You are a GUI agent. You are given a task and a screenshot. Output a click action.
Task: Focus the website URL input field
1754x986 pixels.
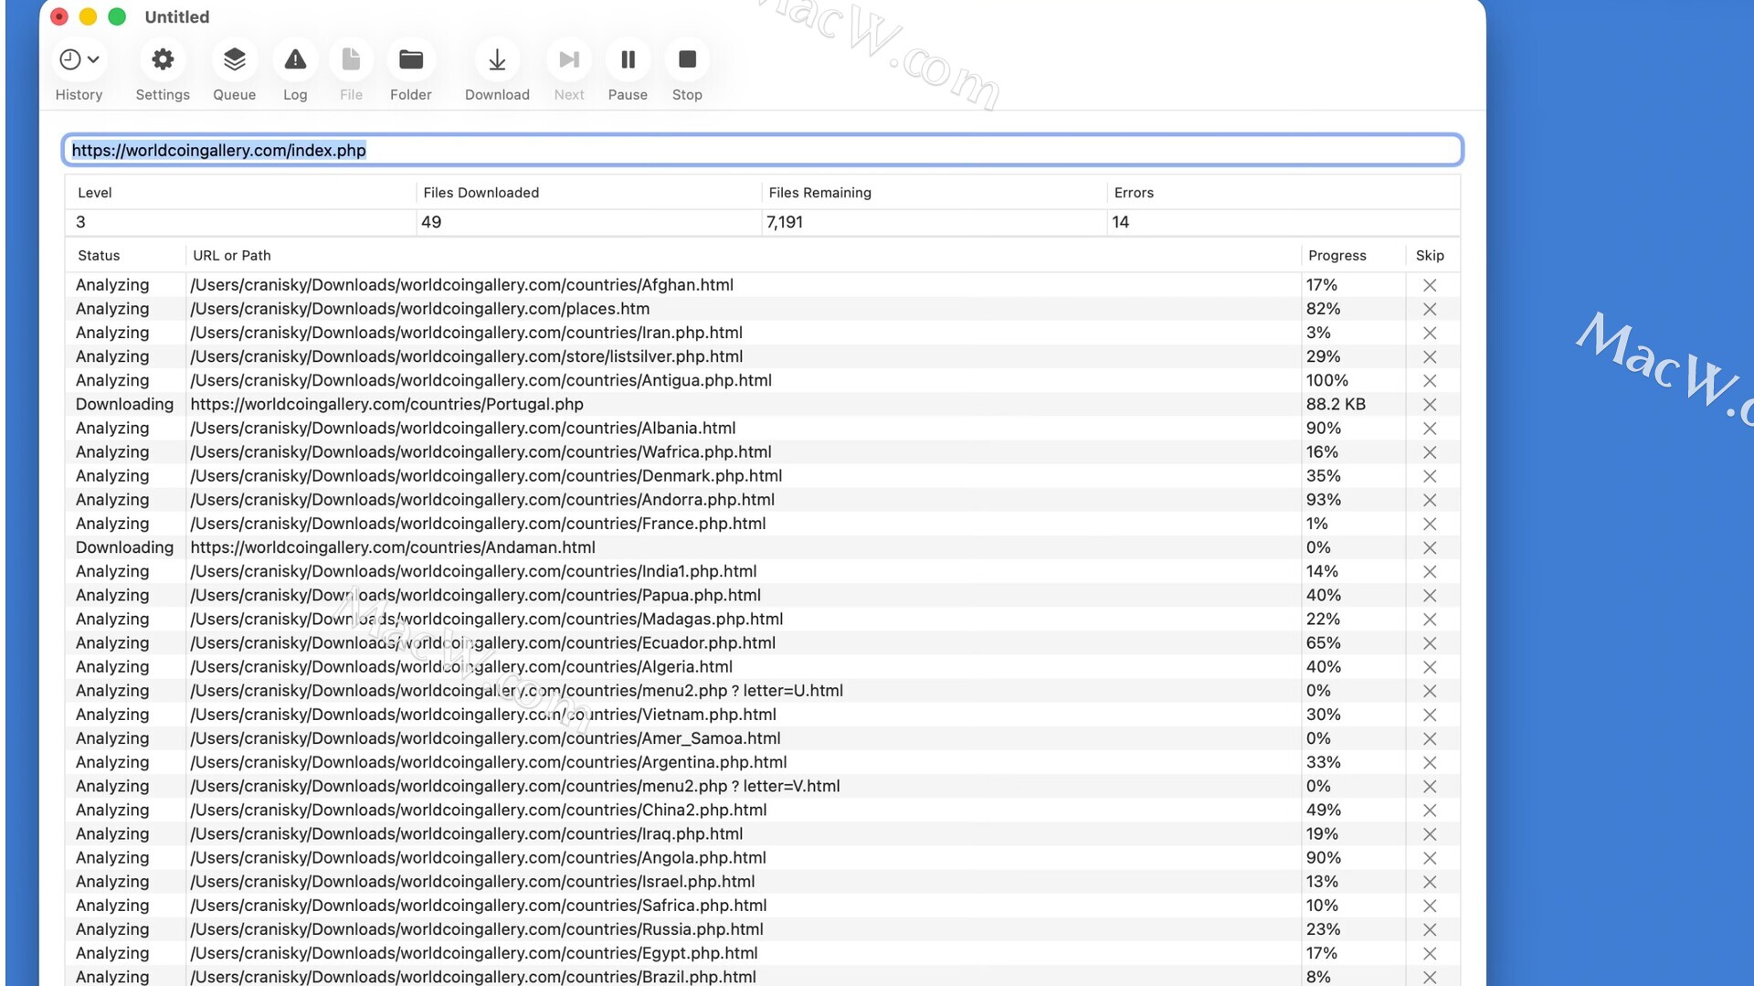[762, 150]
